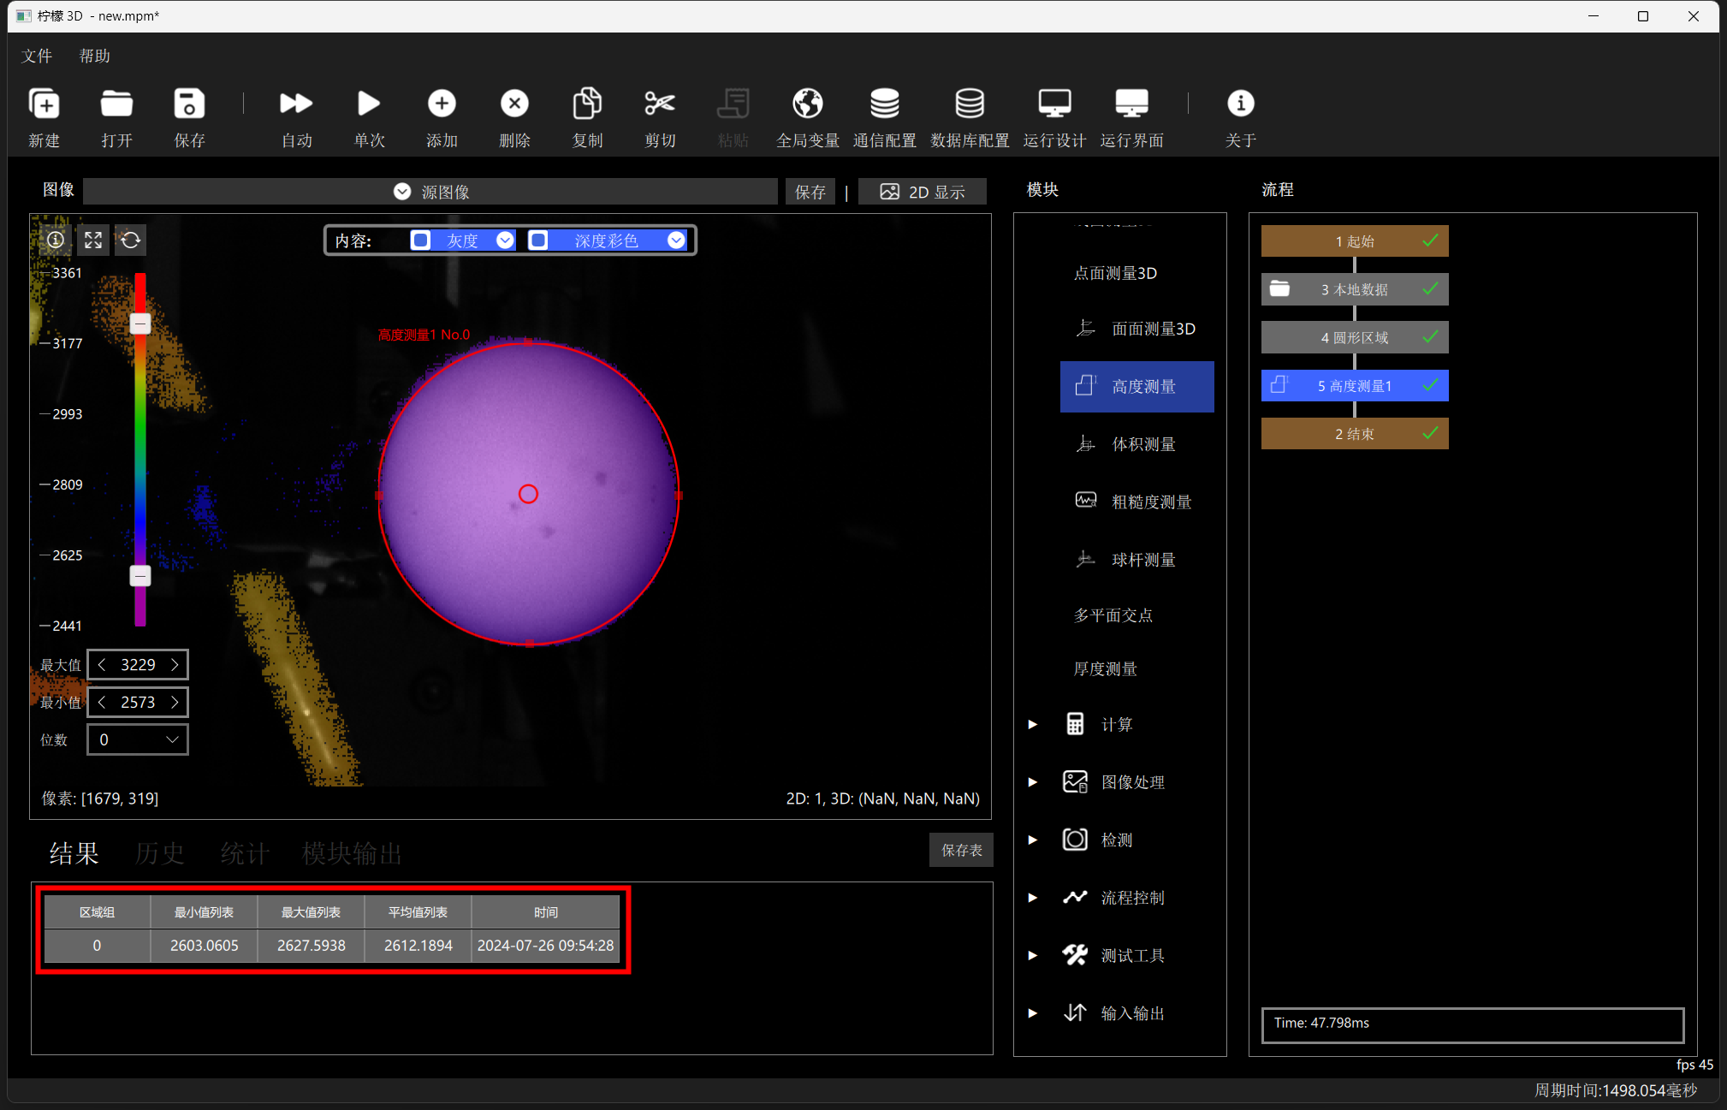Click the 新建 (New) toolbar icon
Viewport: 1727px width, 1110px height.
[44, 104]
